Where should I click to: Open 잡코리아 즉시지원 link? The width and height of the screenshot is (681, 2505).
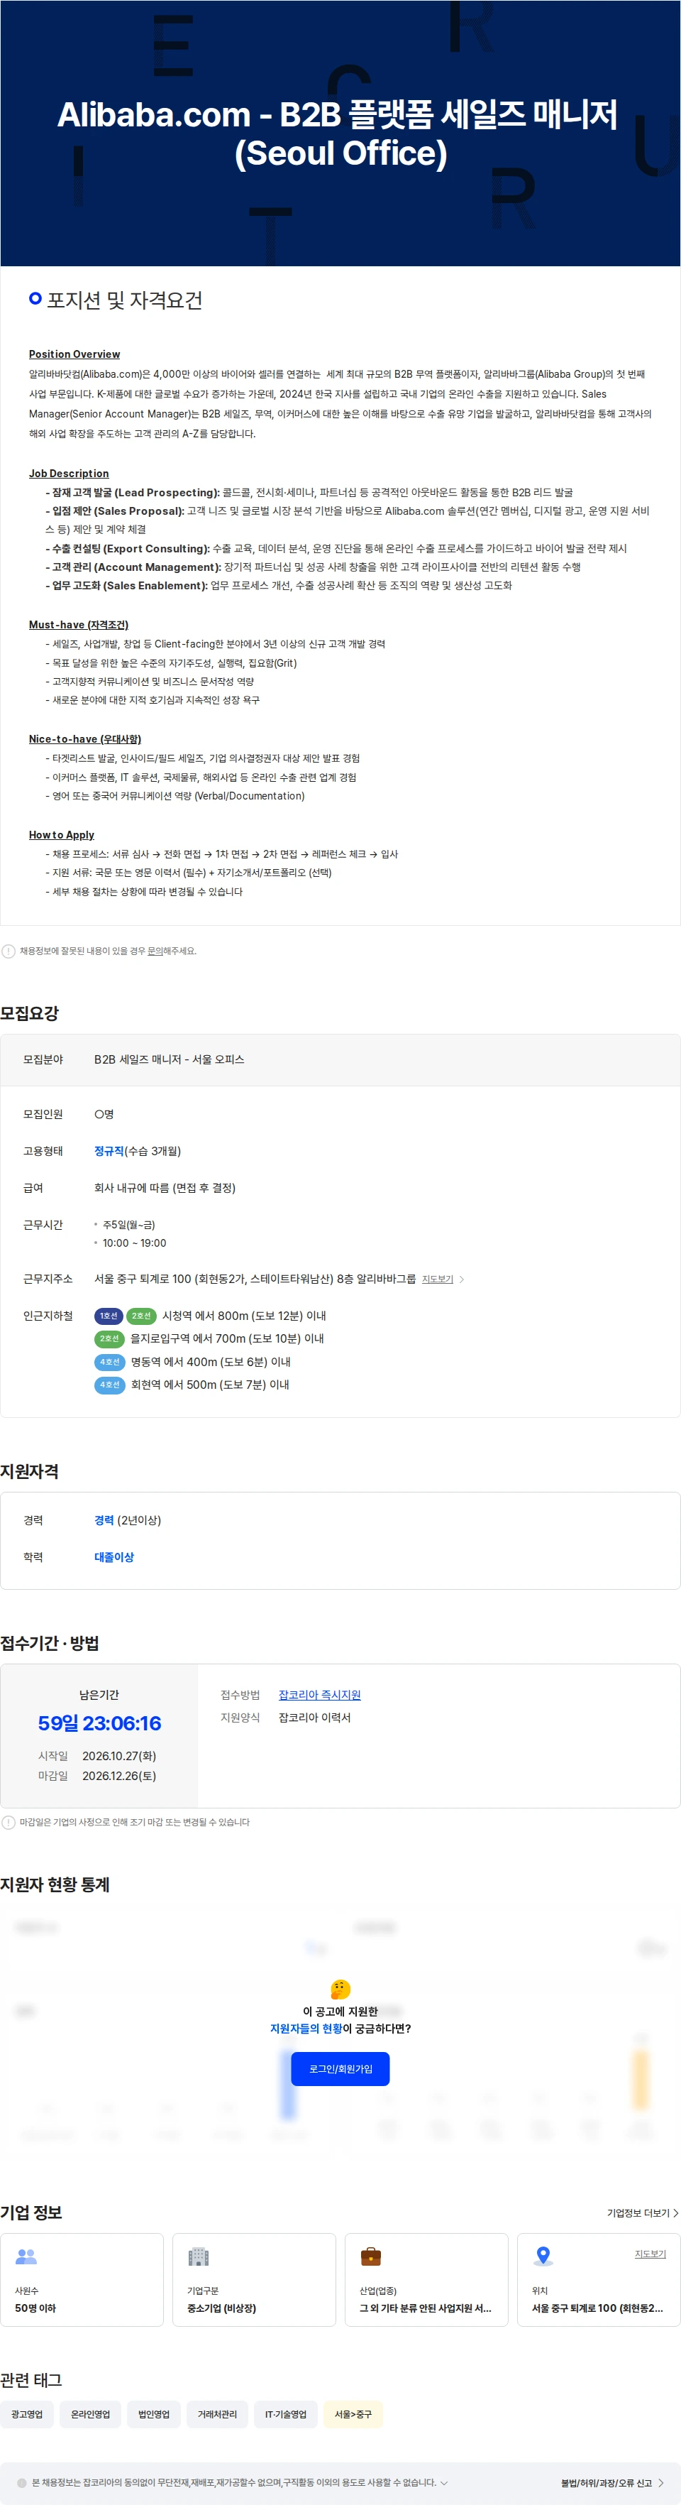tap(320, 1695)
